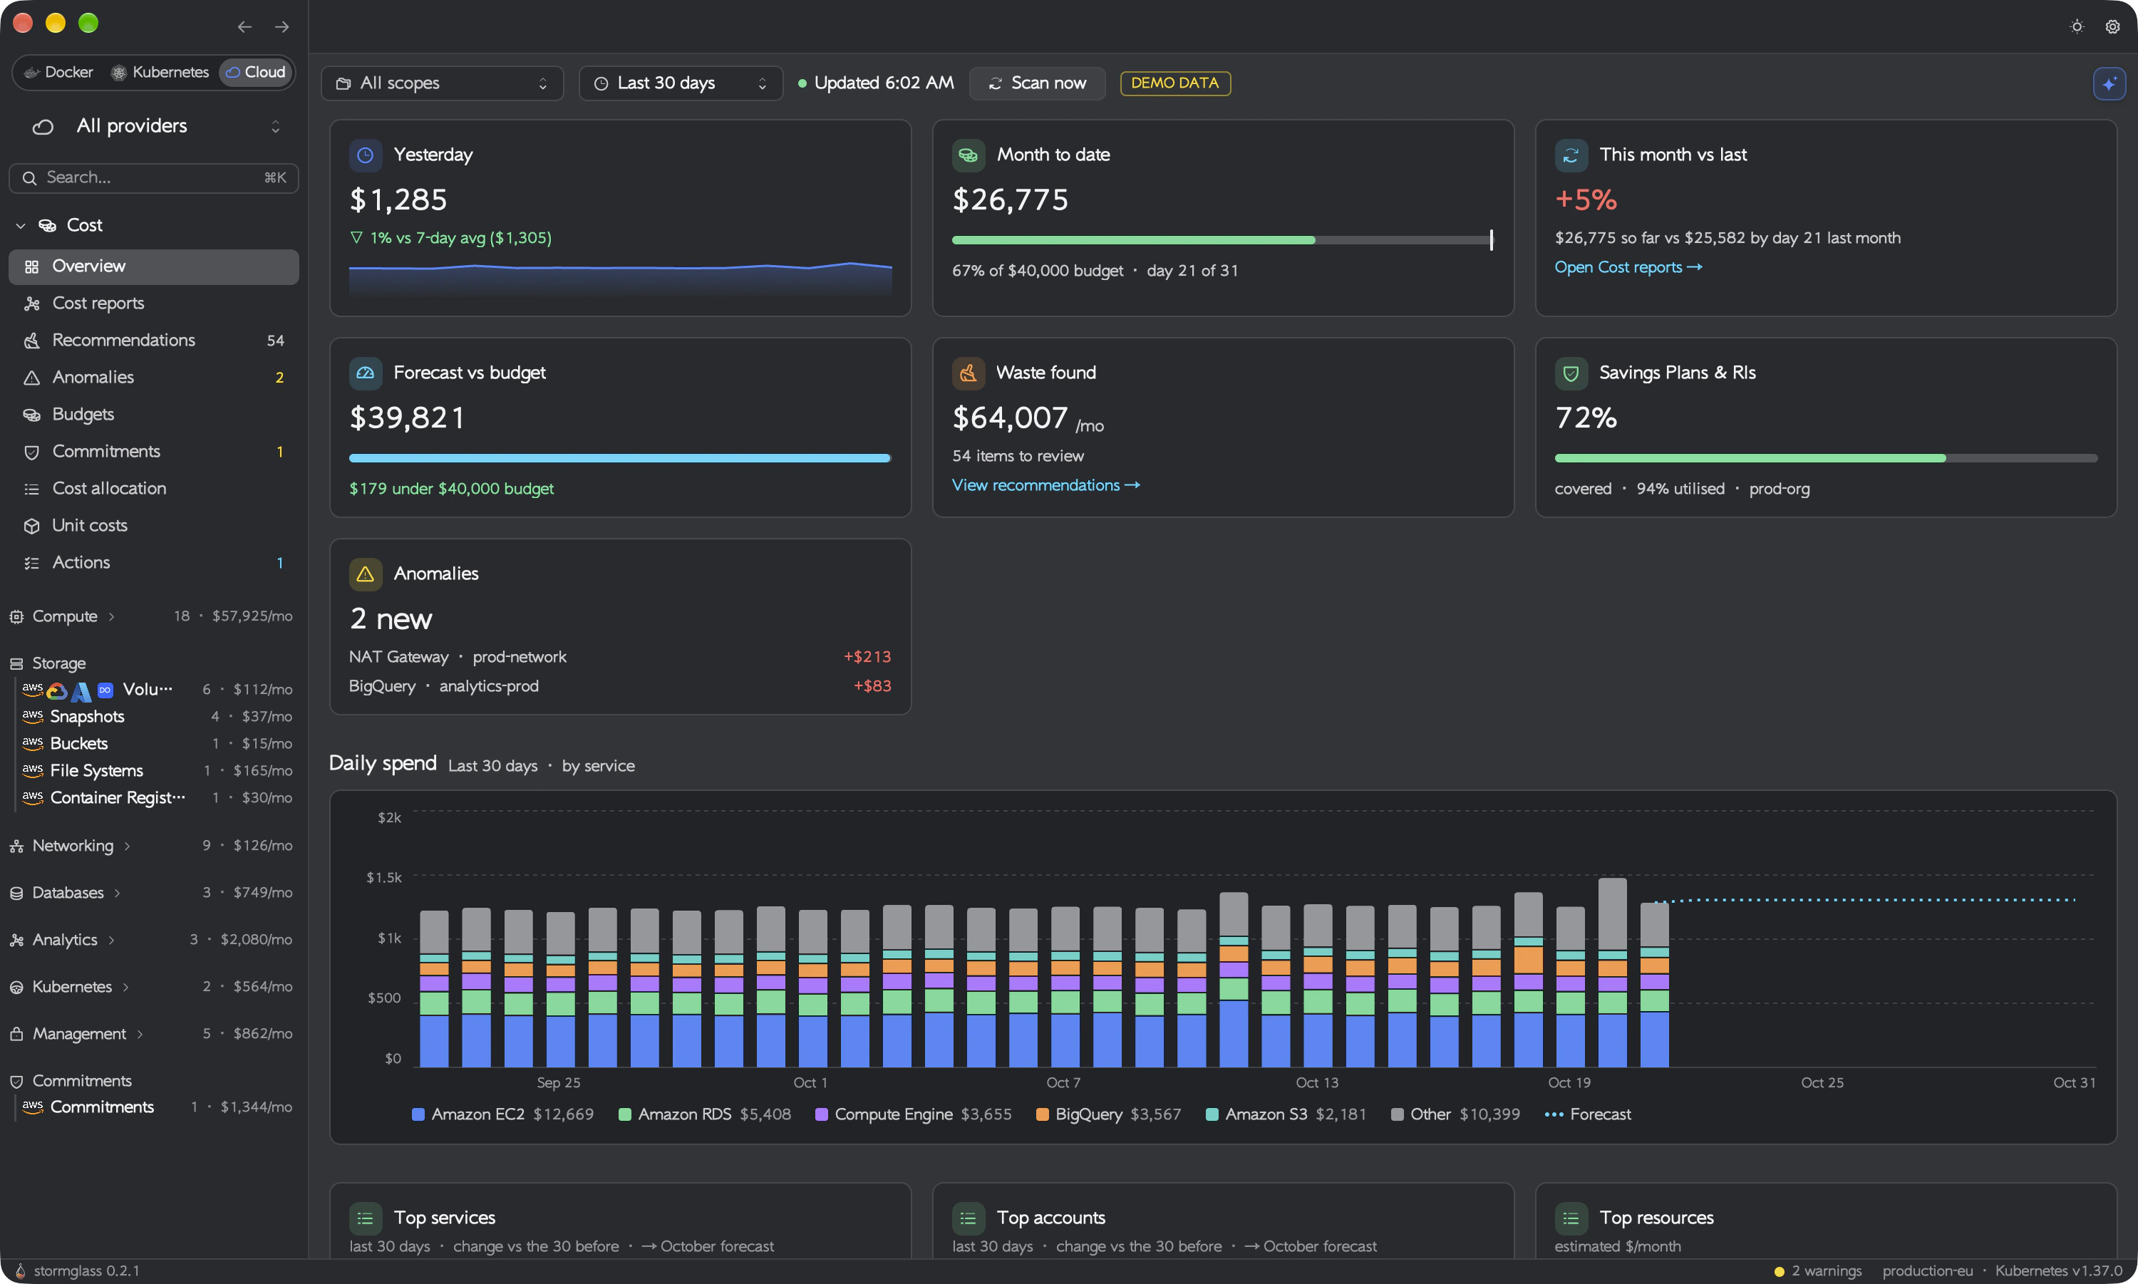Open Actions page

[154, 563]
